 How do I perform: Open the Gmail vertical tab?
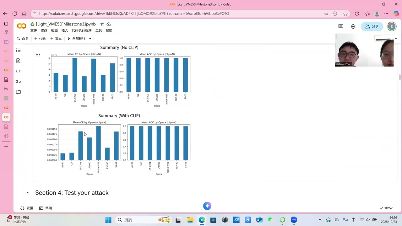(x=6, y=89)
